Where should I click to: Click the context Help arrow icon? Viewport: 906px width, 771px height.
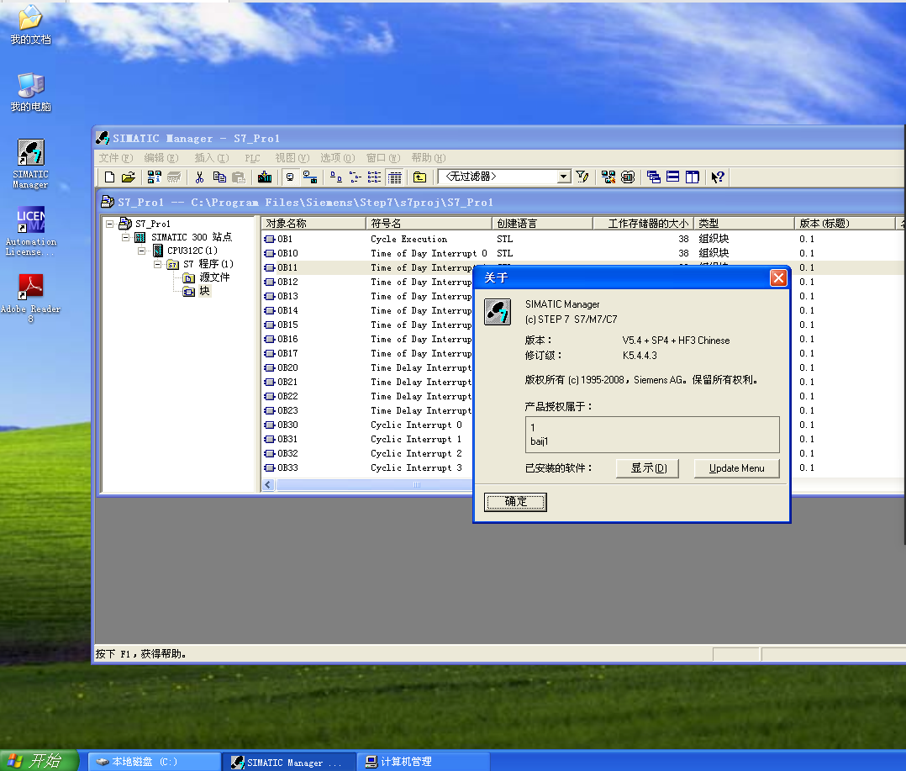718,177
